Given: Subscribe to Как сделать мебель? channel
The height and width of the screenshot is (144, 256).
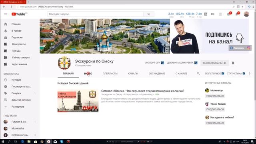Looking at the screenshot, I should pyautogui.click(x=215, y=123).
